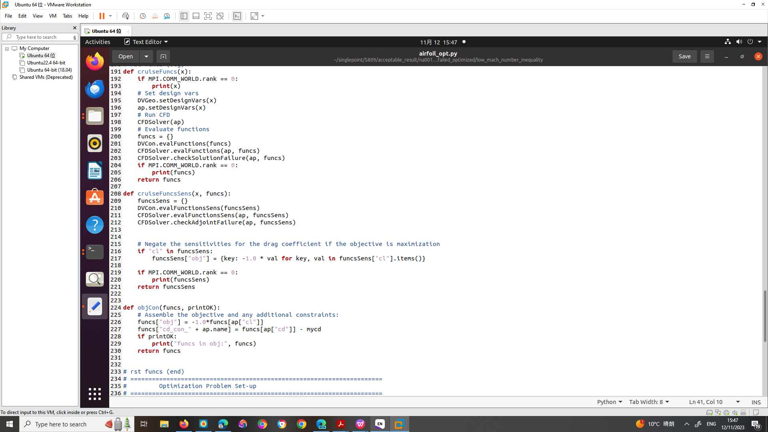Toggle the Library panel visibility
This screenshot has width=768, height=432.
(184, 16)
